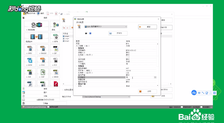Select the 宽高比 setting row
Screen dimensions: 224x123
(116, 61)
